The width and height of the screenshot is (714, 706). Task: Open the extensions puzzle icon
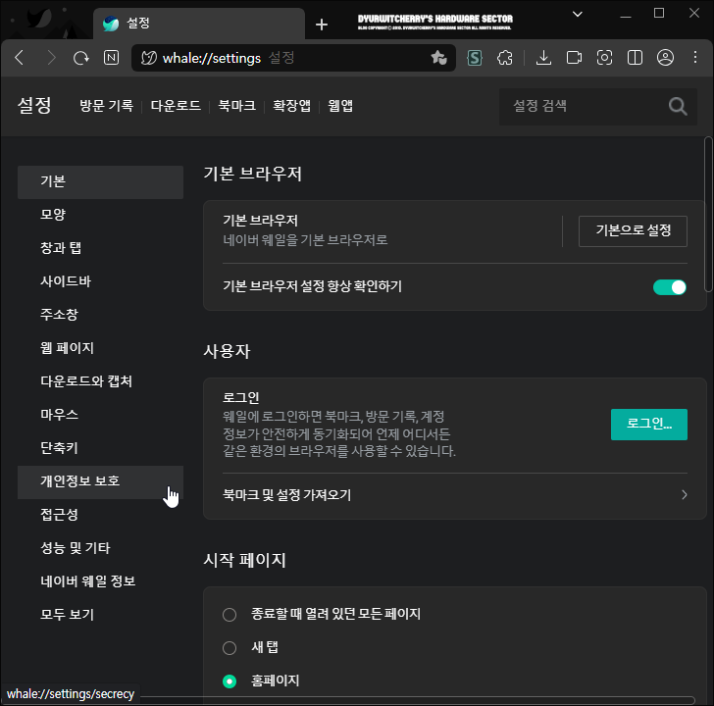point(504,58)
